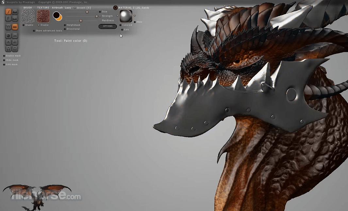Turn on Enable mask

pos(4,56)
